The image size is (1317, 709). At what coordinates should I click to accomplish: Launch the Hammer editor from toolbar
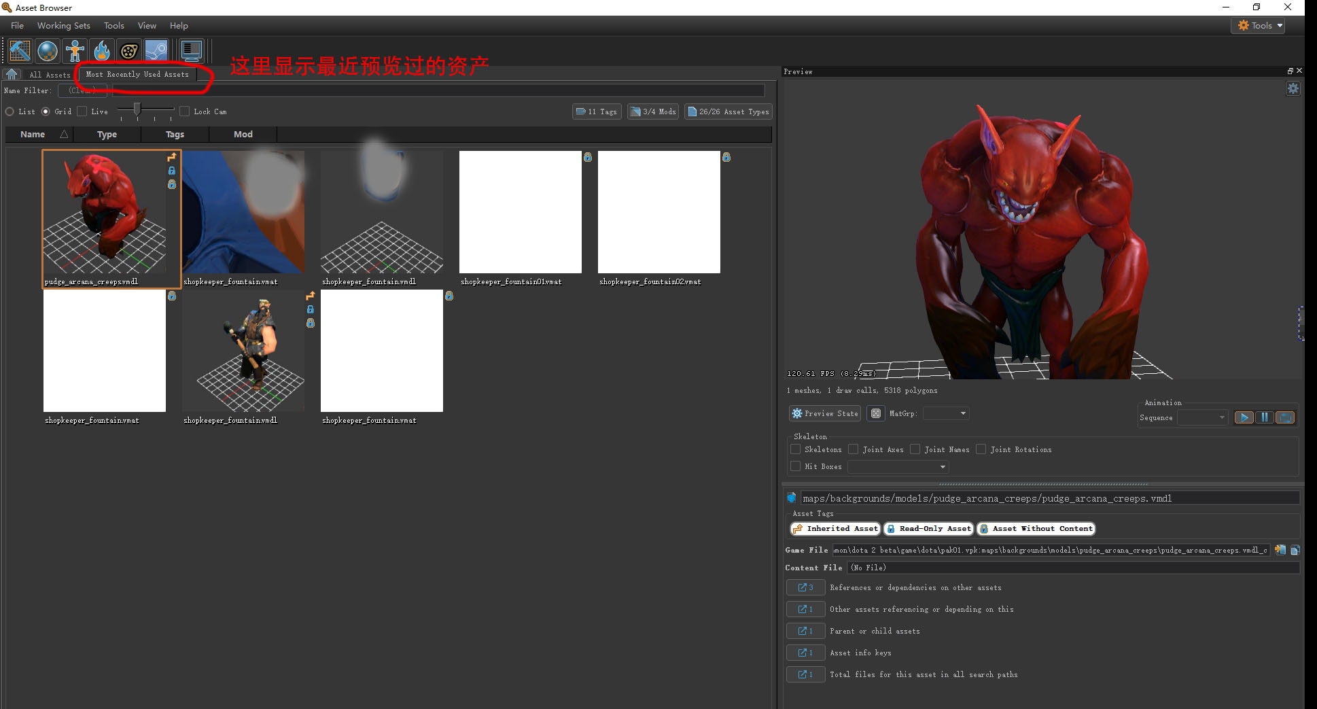[20, 50]
